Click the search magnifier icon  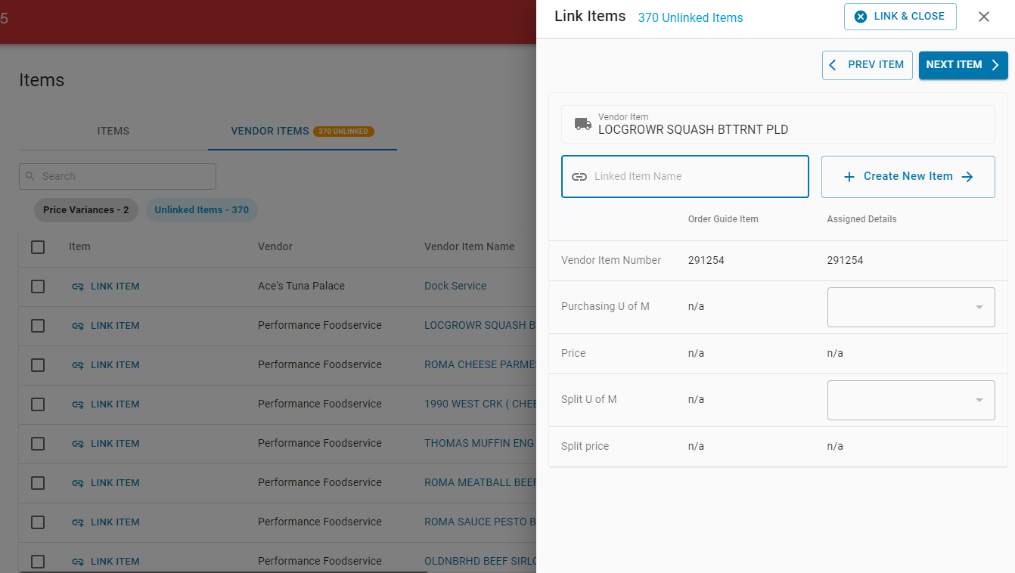coord(30,176)
